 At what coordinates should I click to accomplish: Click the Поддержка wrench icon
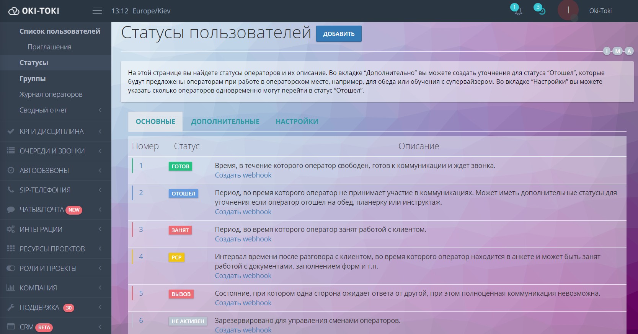click(x=11, y=307)
